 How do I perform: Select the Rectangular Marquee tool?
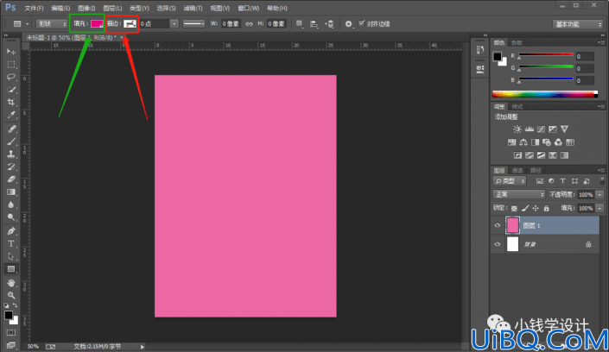(x=11, y=65)
